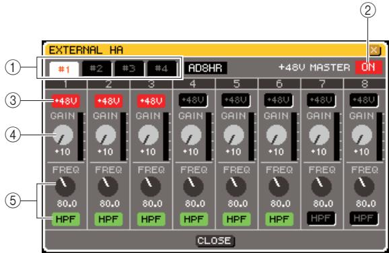Enable +48V phantom power on channel 7

[x=322, y=100]
